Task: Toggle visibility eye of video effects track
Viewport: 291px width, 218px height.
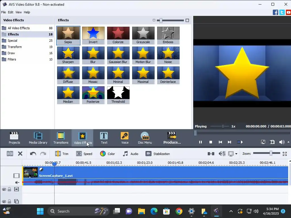Action: click(4, 189)
